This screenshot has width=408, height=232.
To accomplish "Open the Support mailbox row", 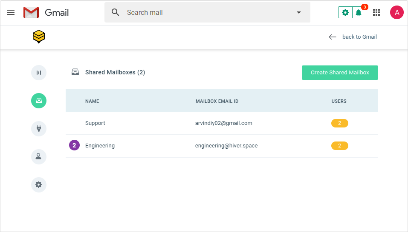I will click(222, 123).
